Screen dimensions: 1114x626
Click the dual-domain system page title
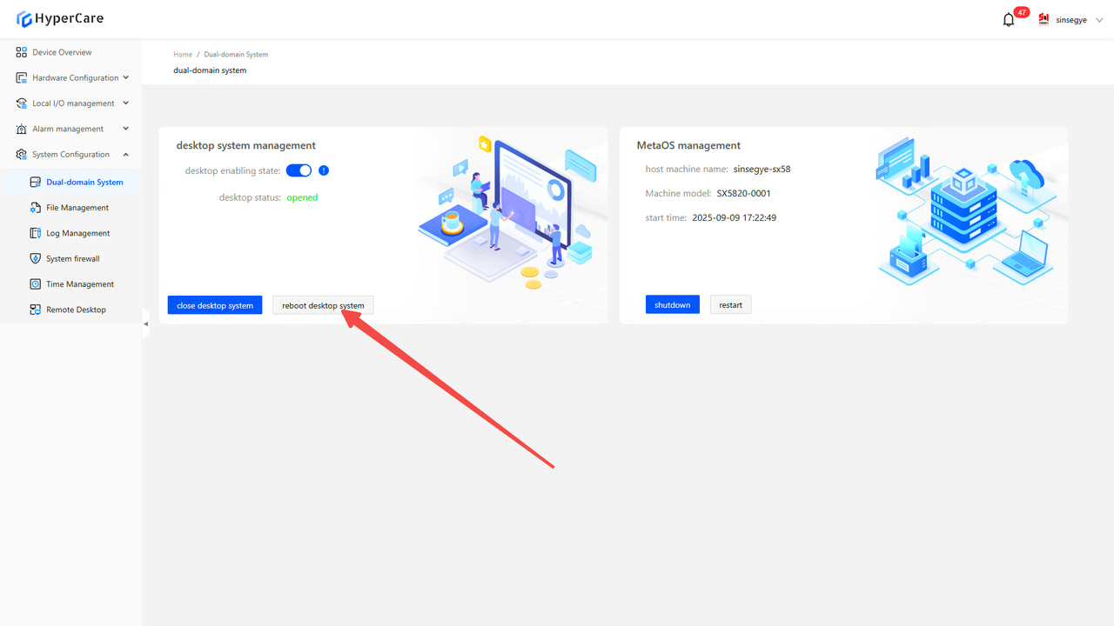click(x=210, y=70)
